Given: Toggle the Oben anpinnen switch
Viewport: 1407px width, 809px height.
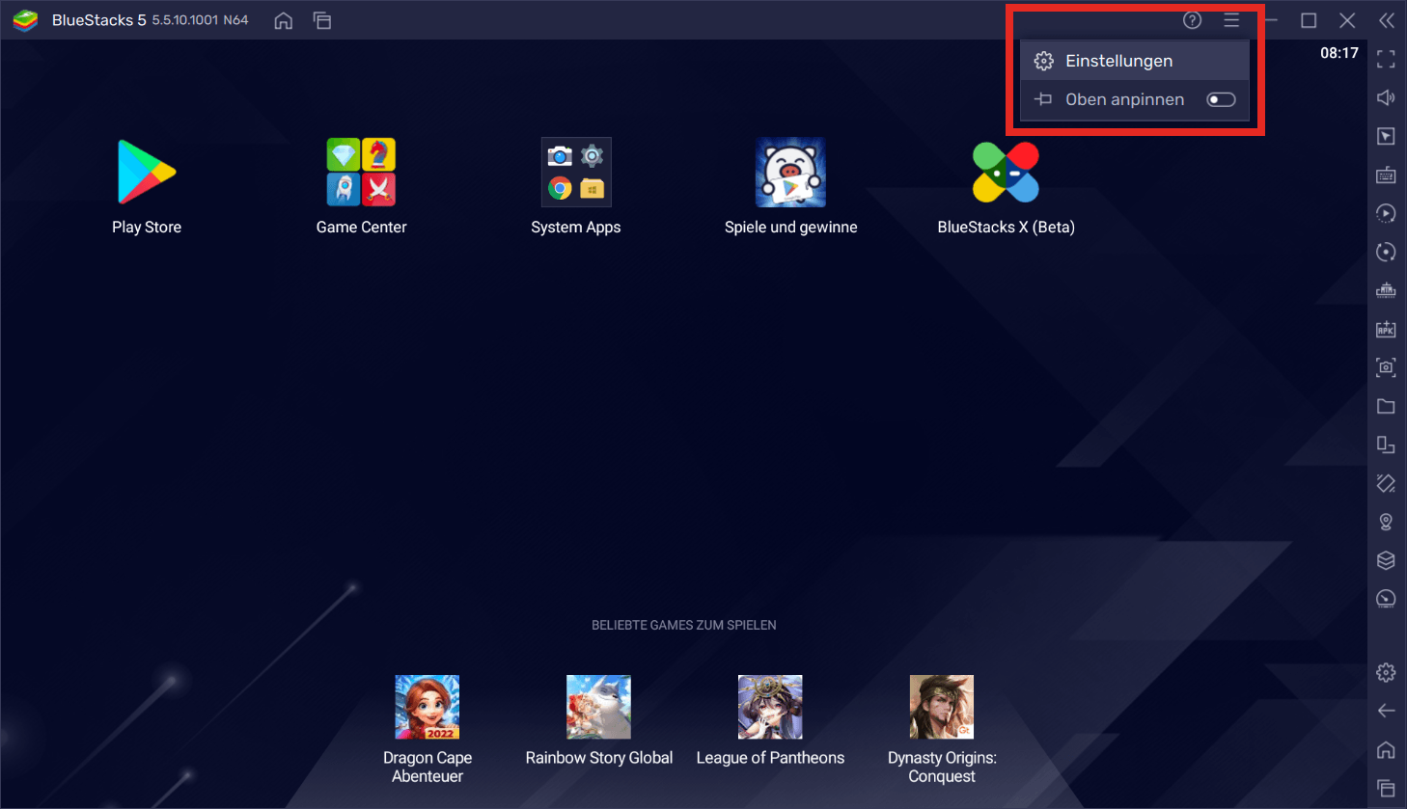Looking at the screenshot, I should tap(1221, 99).
